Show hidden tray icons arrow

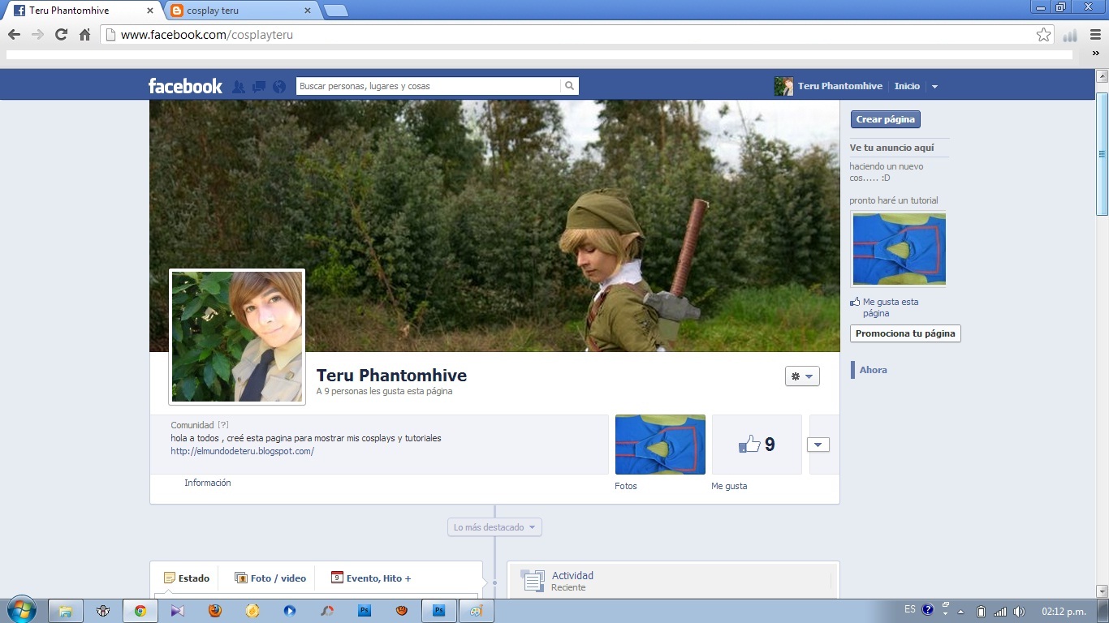pos(961,611)
